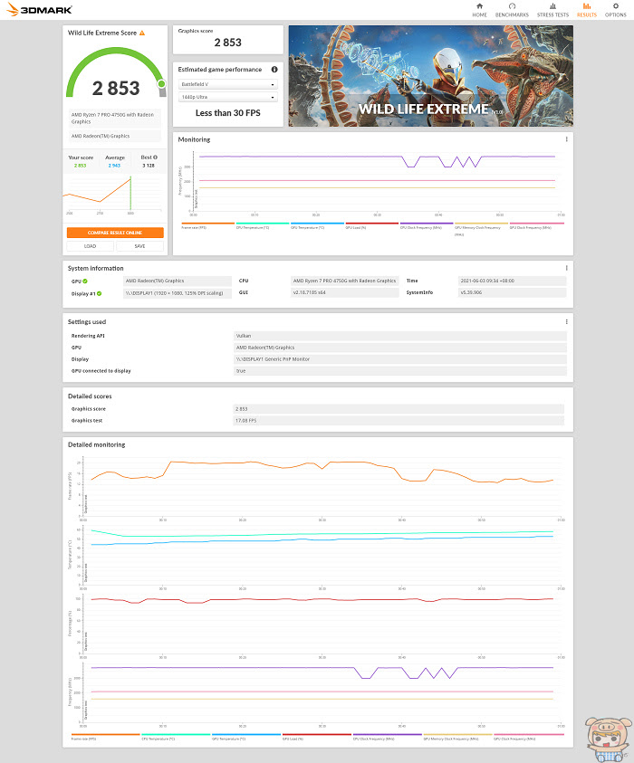Click the Load button

click(90, 246)
